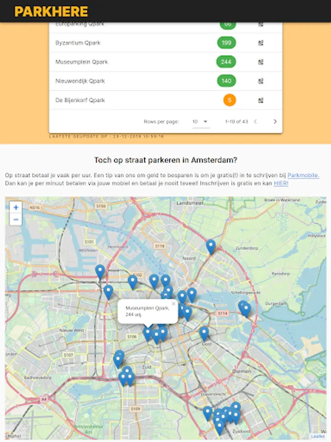Open the rows per page dropdown
Image resolution: width=331 pixels, height=442 pixels.
(x=201, y=121)
